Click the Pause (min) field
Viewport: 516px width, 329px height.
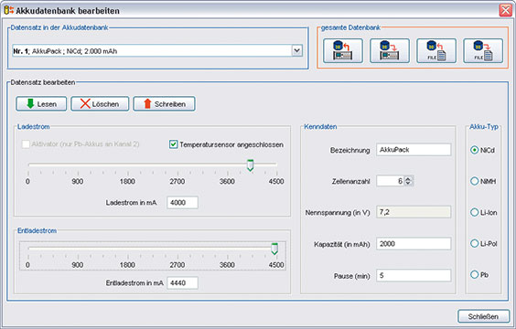pyautogui.click(x=414, y=275)
